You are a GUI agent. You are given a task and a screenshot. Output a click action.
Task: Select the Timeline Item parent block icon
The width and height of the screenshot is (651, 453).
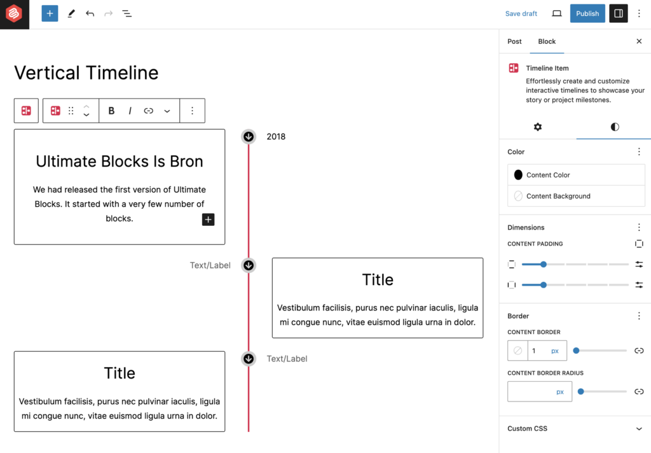click(26, 111)
